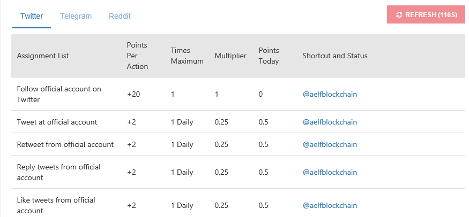Open @aelfblockchain link for Like tweets row
Image resolution: width=469 pixels, height=217 pixels.
click(330, 205)
